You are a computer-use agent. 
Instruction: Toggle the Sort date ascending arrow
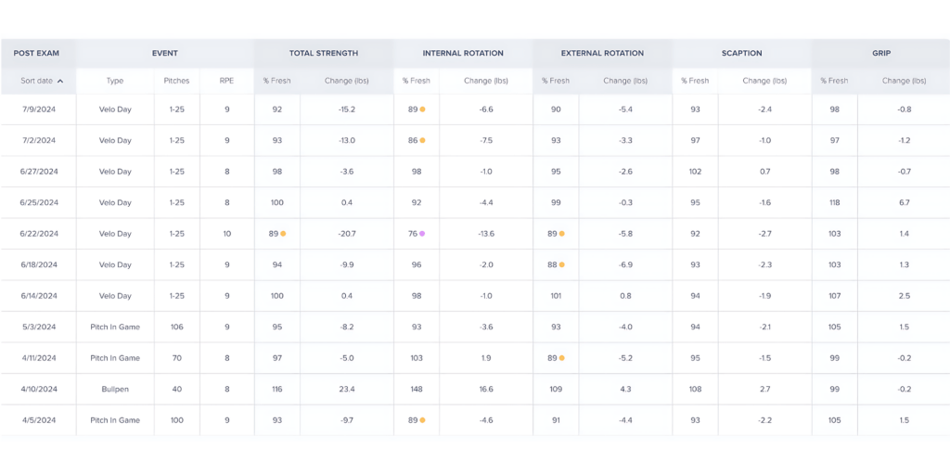pyautogui.click(x=60, y=81)
